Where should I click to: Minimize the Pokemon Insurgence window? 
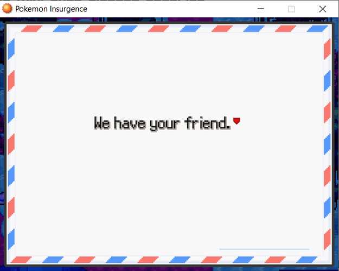coord(261,9)
